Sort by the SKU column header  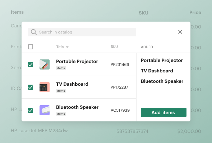click(x=114, y=47)
